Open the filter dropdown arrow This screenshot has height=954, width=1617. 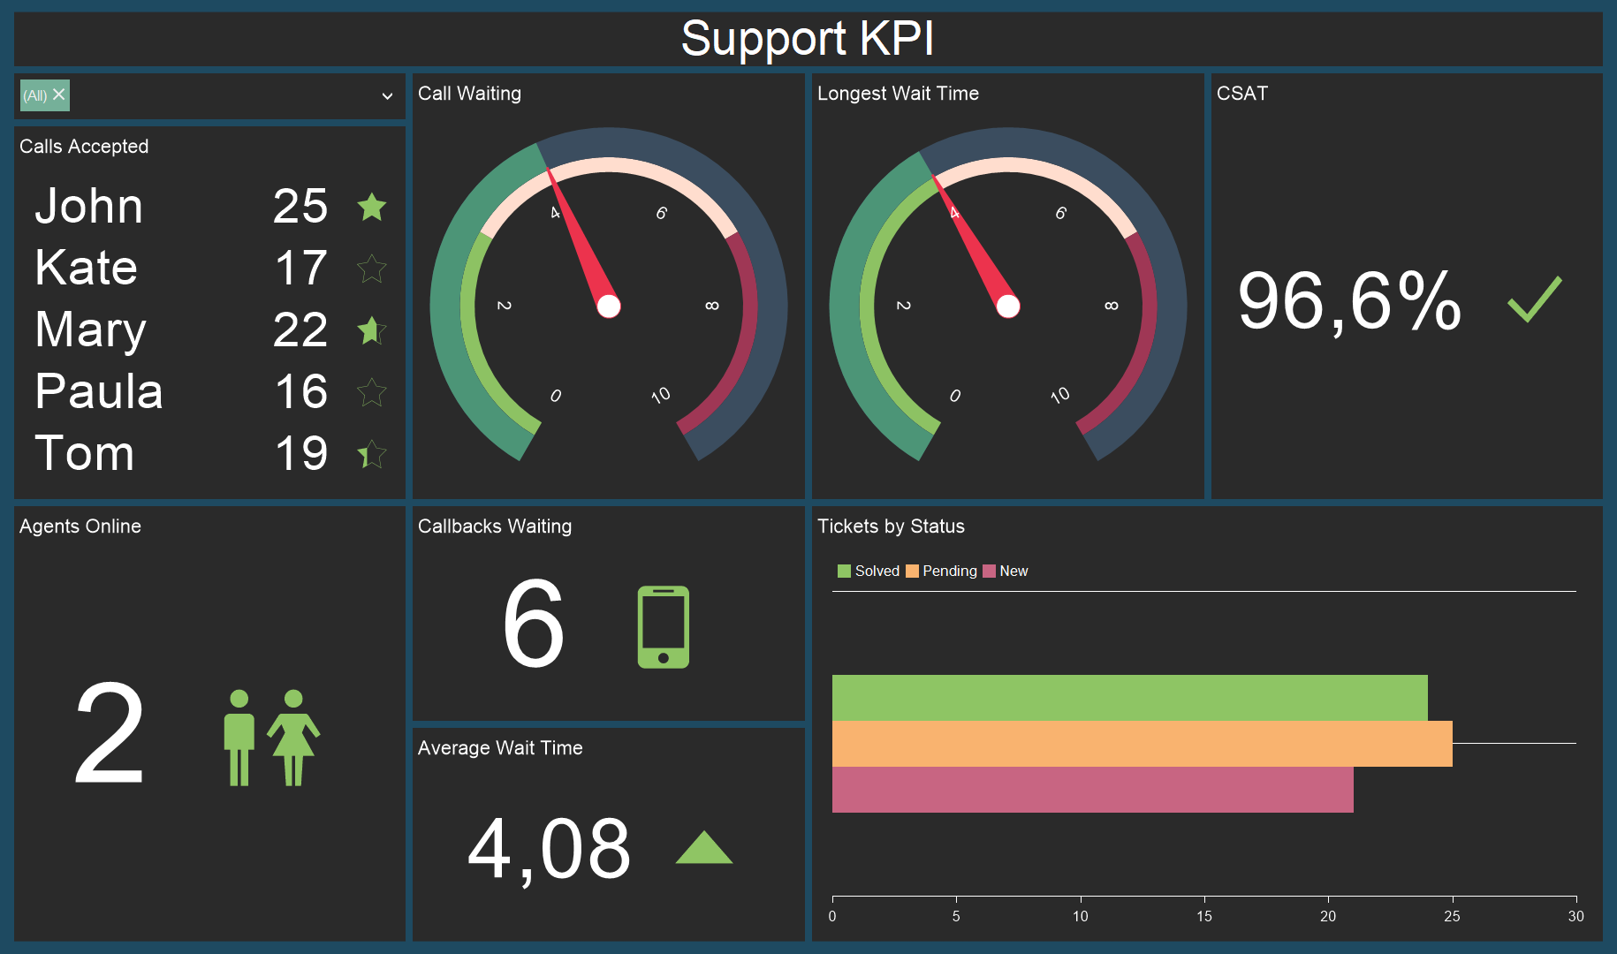tap(387, 95)
